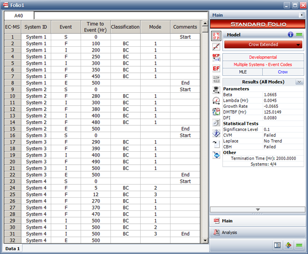Click the blue W transfer icon
The width and height of the screenshot is (308, 254).
pos(216,155)
